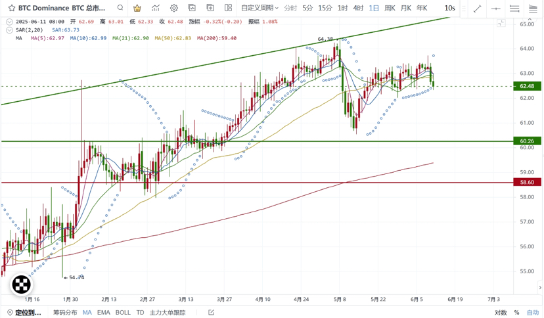Open the crown VIP icon
The image size is (544, 318).
point(137,8)
